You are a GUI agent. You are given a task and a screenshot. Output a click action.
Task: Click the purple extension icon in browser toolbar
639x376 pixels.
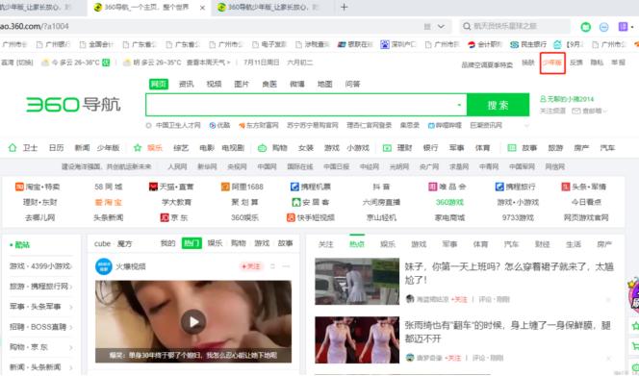[x=623, y=27]
